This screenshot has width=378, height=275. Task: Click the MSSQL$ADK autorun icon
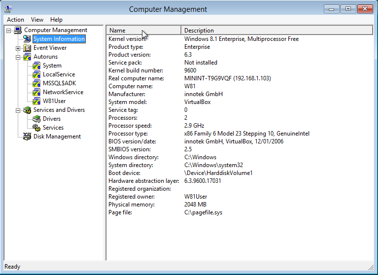[36, 83]
